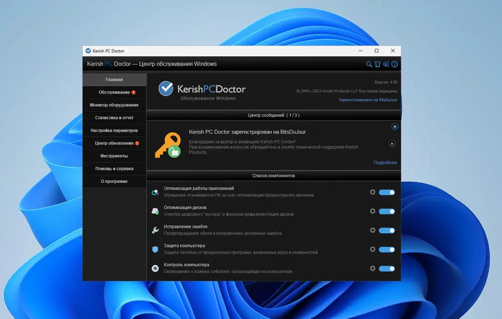Screen dimensions: 502x319
Task: Toggle the Контроль компьютера switch
Action: pyautogui.click(x=387, y=268)
